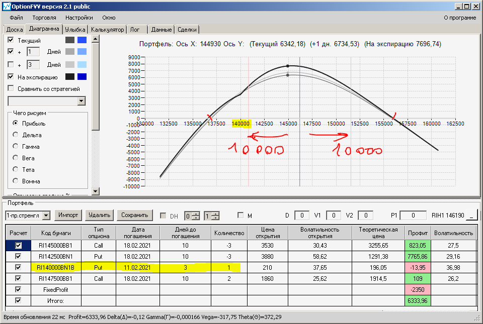
Task: Click the P1 input field
Action: [x=413, y=215]
